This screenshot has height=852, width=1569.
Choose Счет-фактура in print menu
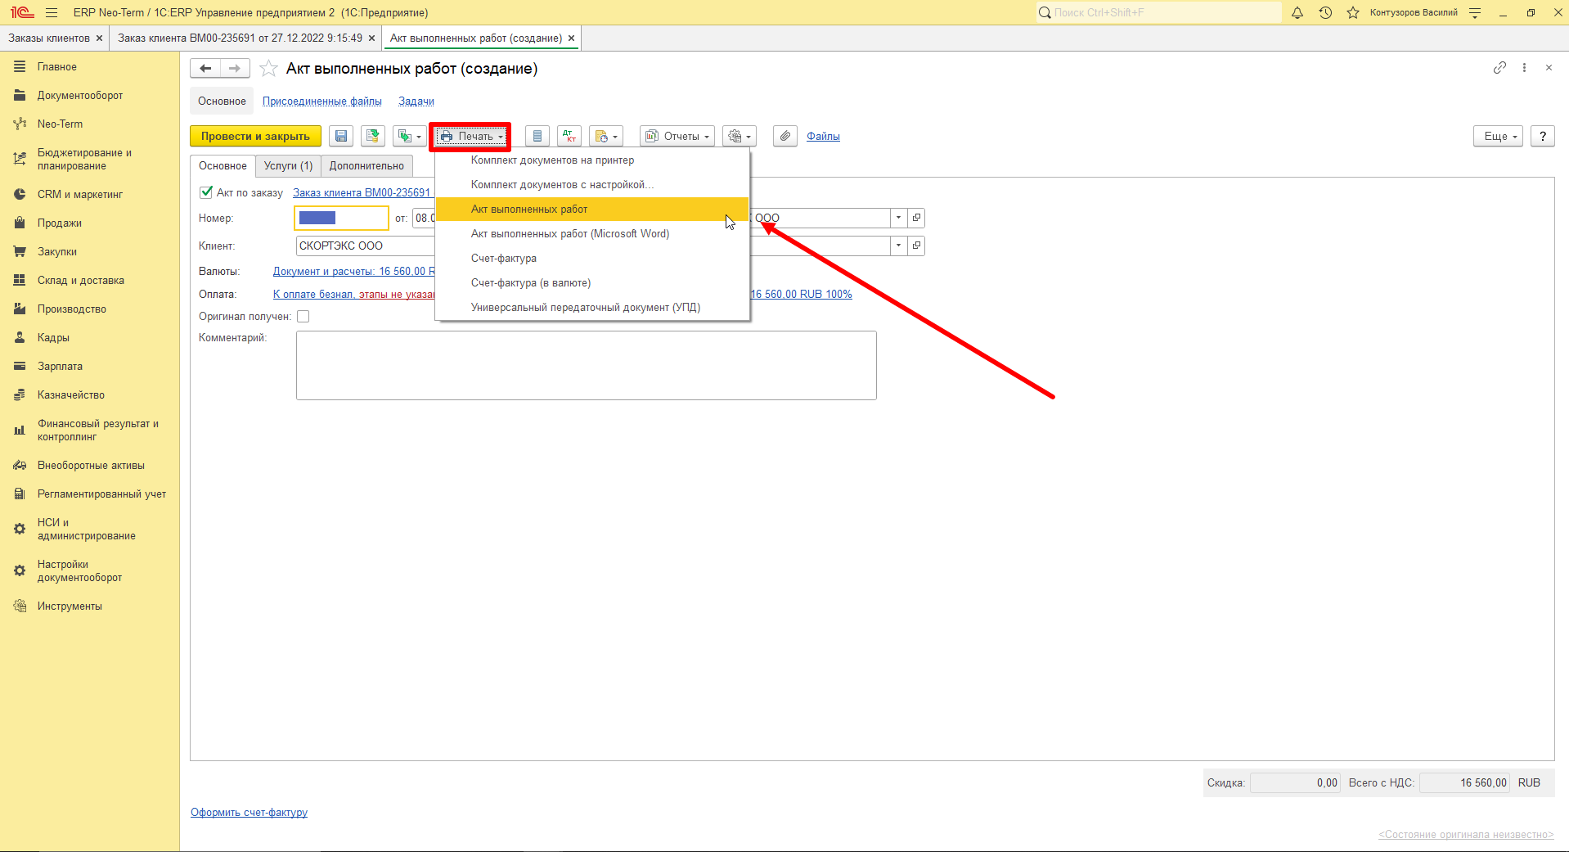(x=592, y=259)
